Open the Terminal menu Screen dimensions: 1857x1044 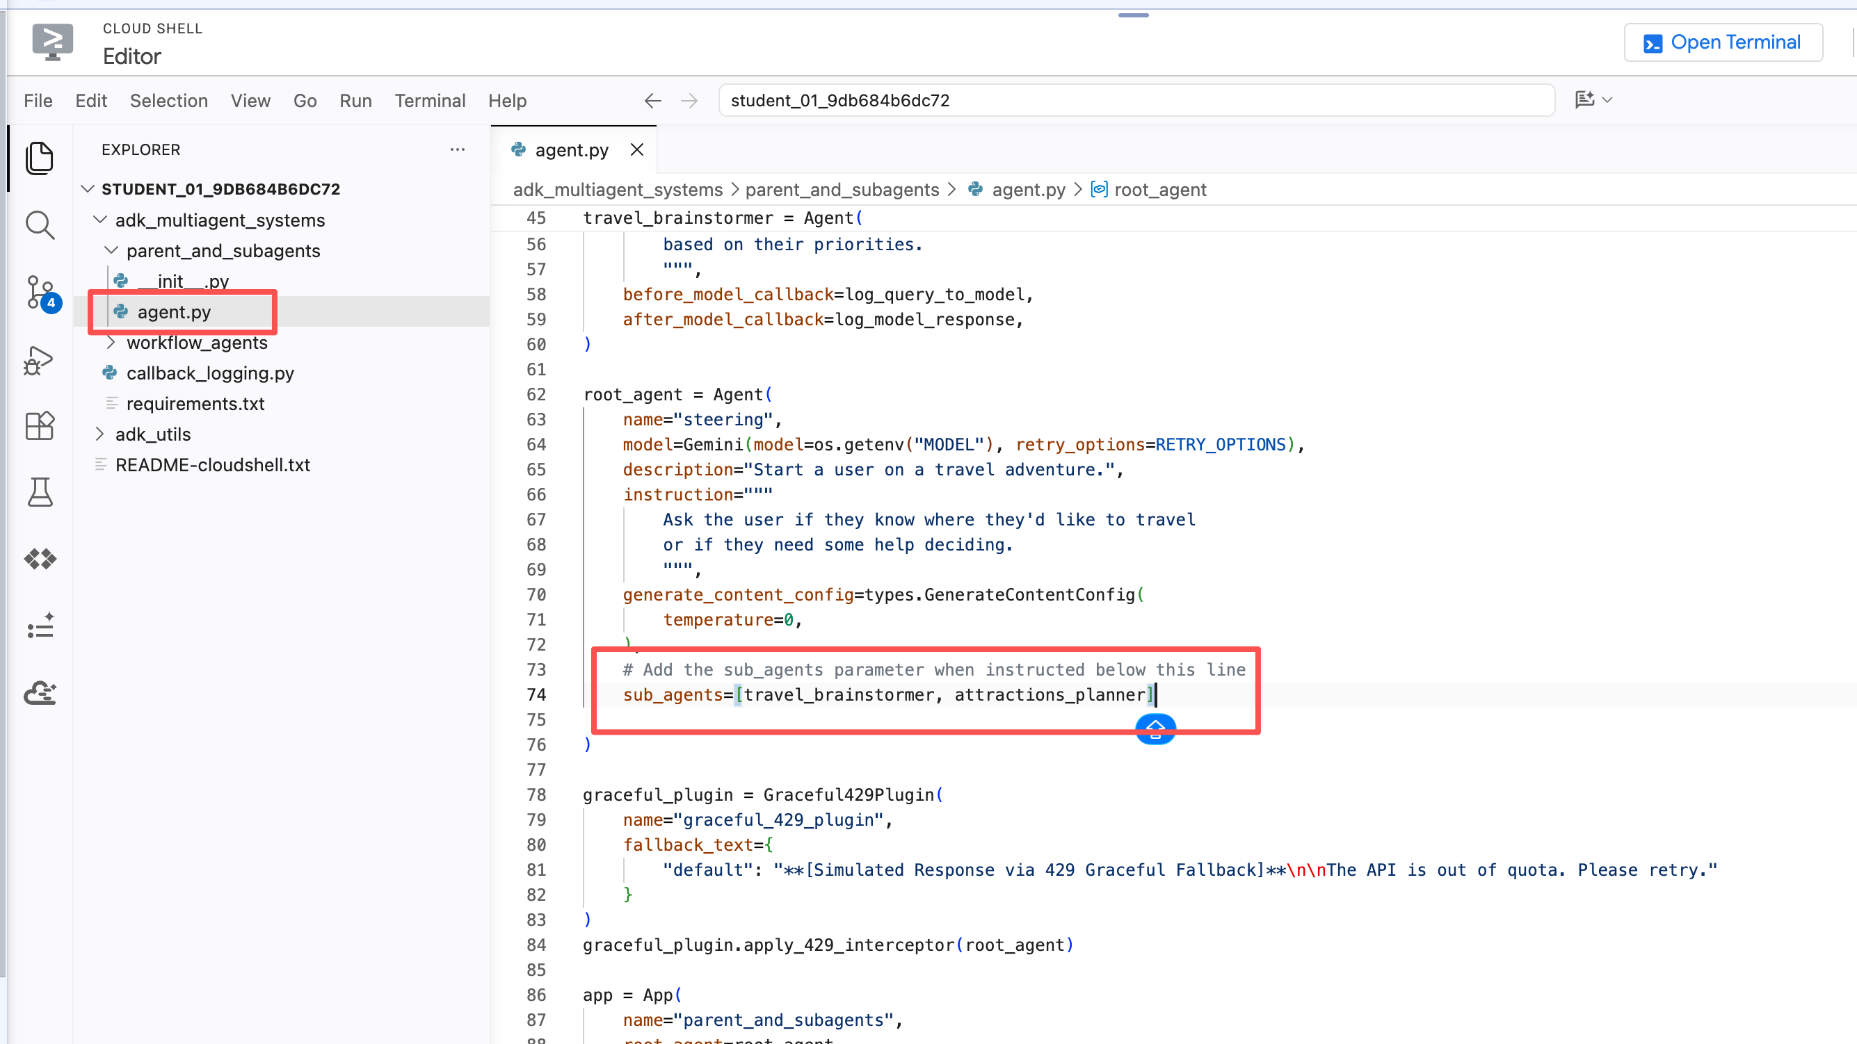click(x=430, y=101)
